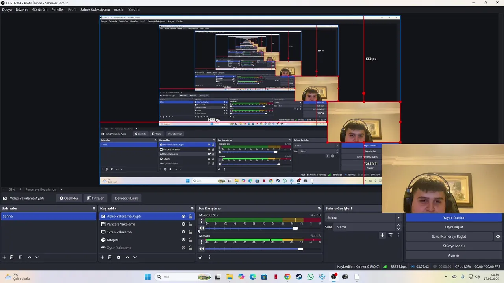Open Masaüstü Ses options three-dot menu
This screenshot has width=504, height=283.
202,221
